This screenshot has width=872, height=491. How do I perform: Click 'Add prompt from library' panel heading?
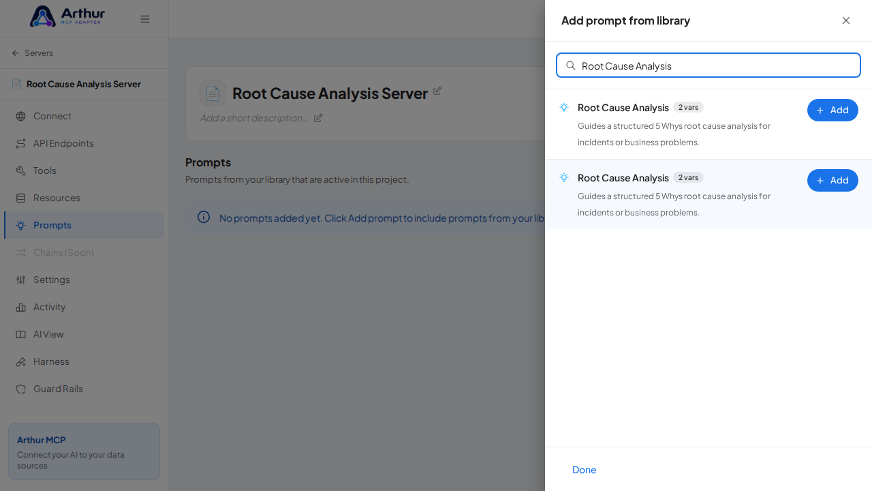(625, 20)
